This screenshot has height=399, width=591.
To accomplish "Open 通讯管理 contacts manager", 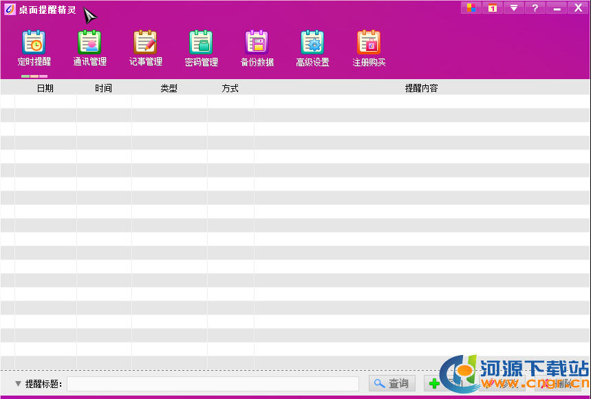I will pyautogui.click(x=89, y=48).
